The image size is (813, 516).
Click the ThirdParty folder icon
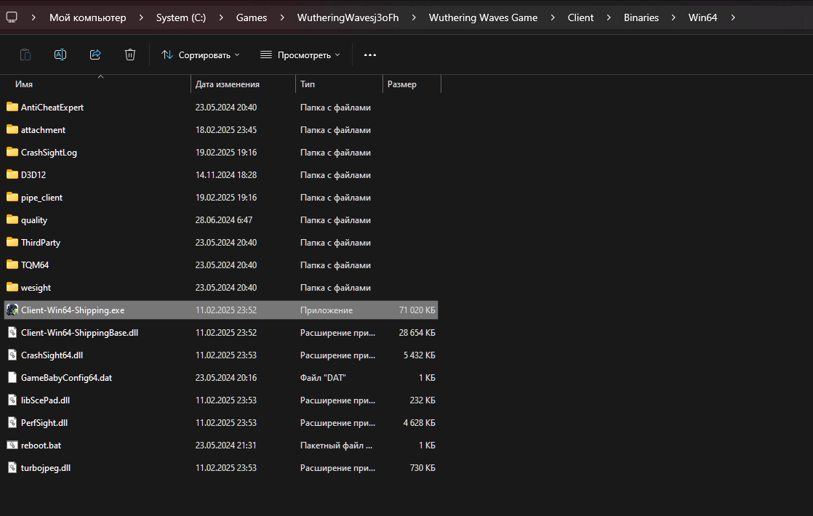12,242
